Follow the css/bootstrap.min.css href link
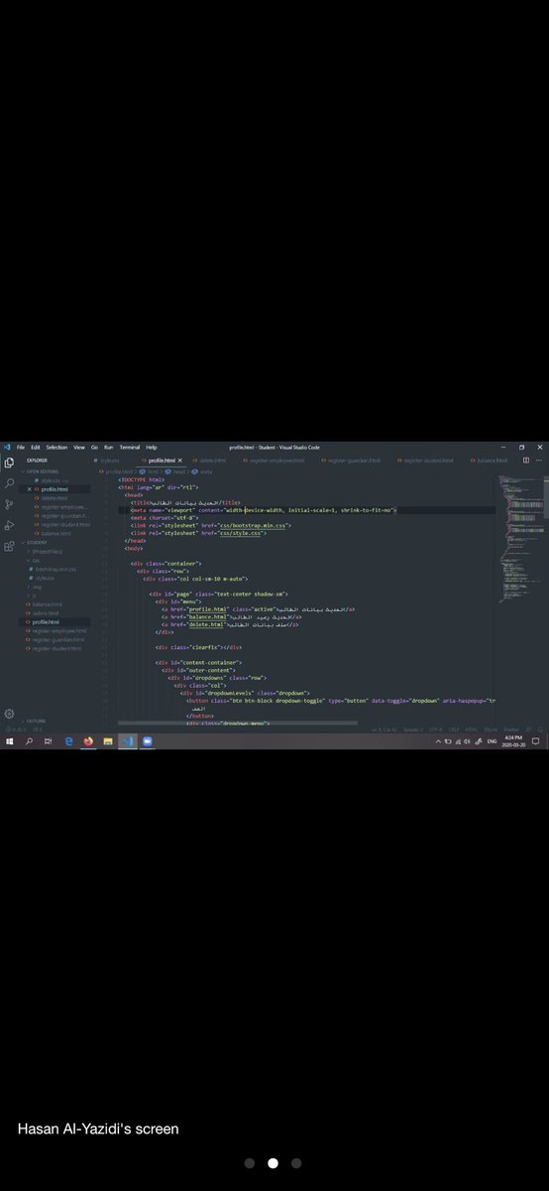The width and height of the screenshot is (549, 1191). click(254, 525)
